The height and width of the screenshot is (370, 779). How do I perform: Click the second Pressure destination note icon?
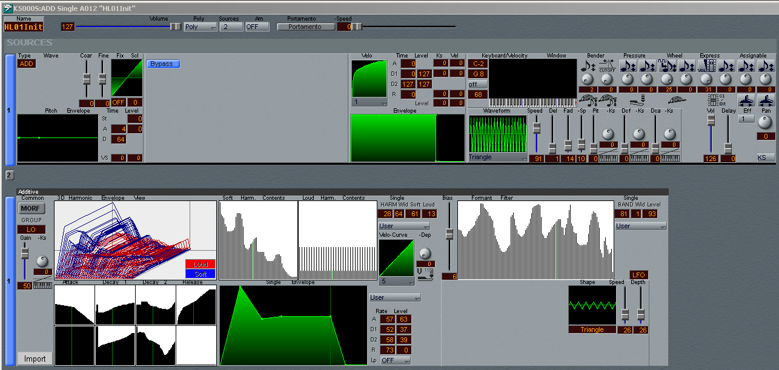click(x=648, y=65)
